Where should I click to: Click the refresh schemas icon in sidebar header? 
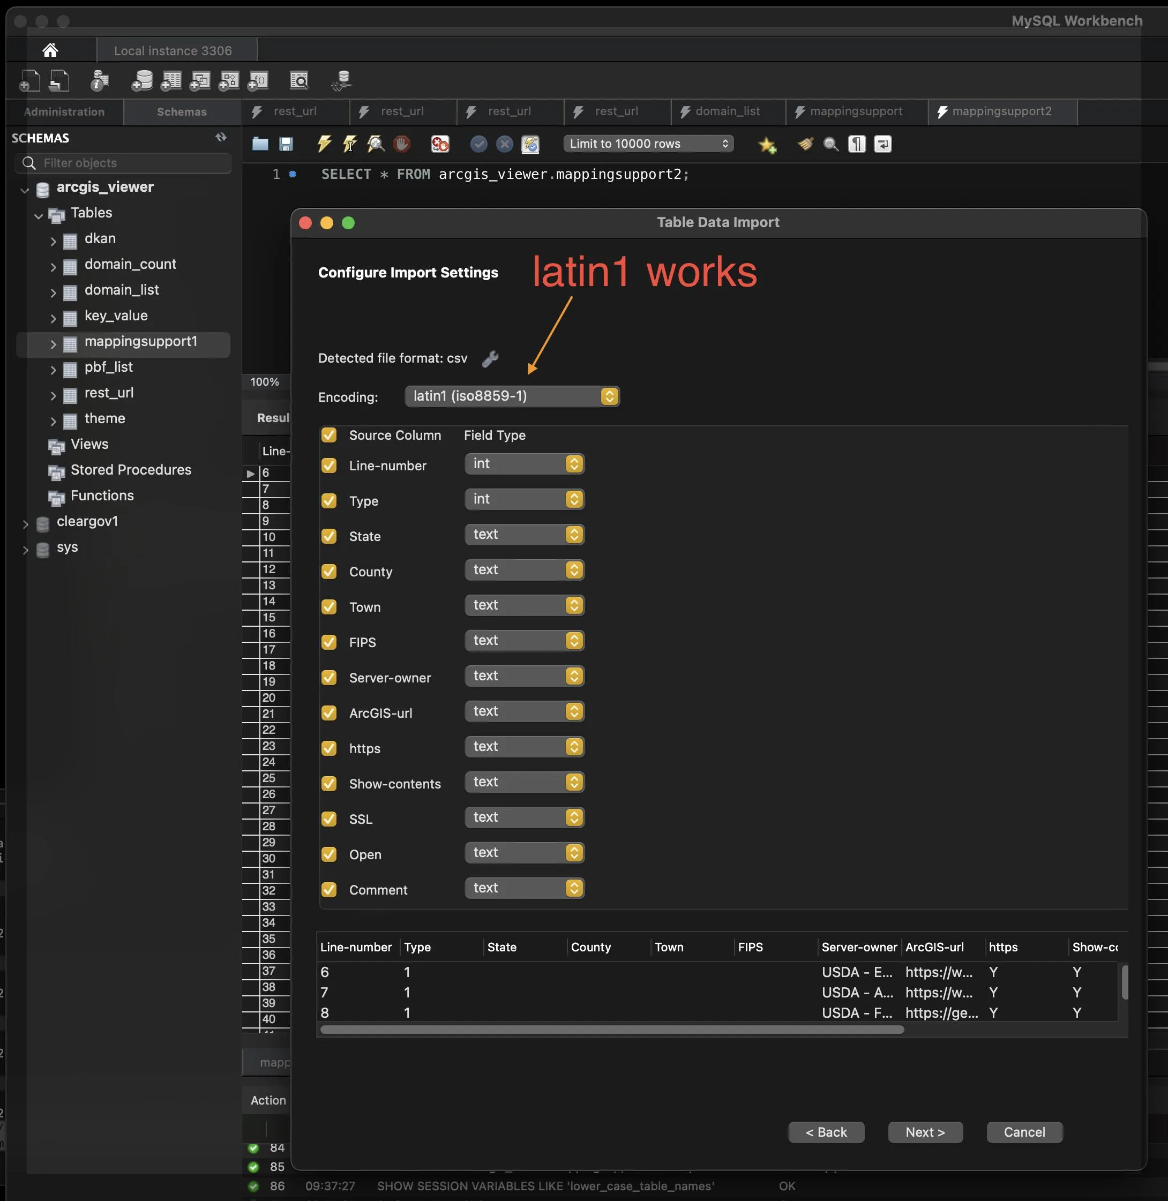point(221,137)
